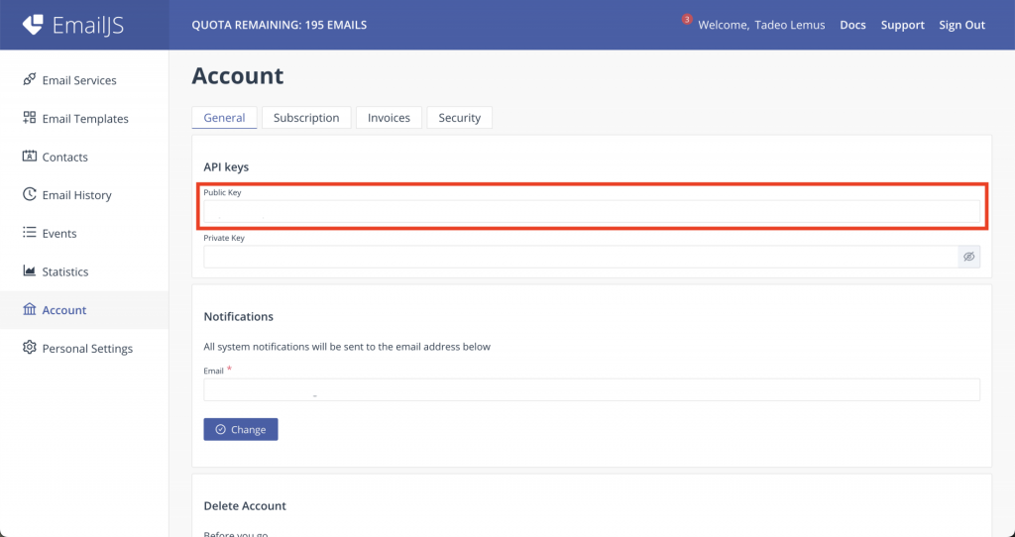Click the Change button
This screenshot has width=1015, height=537.
[x=241, y=429]
